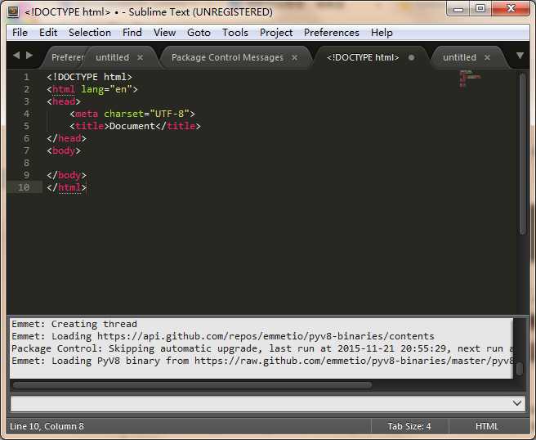Screen dimensions: 536x440
Task: Minimize the Sublime Text window
Action: [x=458, y=9]
